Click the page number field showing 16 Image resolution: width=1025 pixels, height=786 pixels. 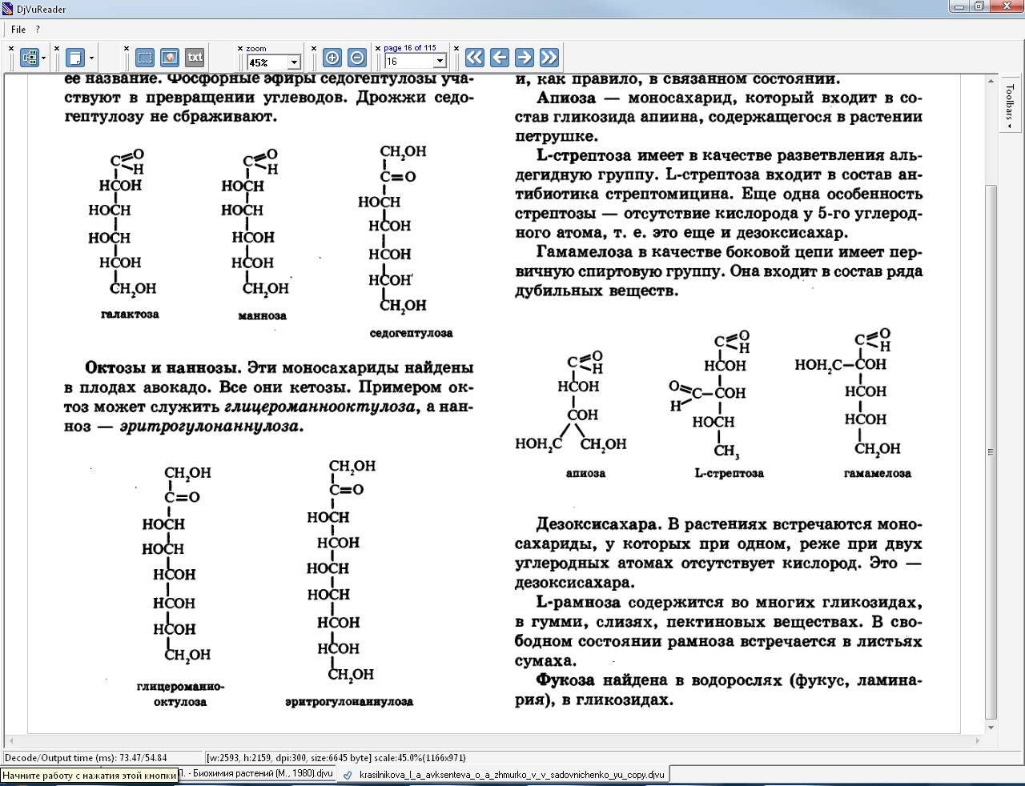(409, 62)
